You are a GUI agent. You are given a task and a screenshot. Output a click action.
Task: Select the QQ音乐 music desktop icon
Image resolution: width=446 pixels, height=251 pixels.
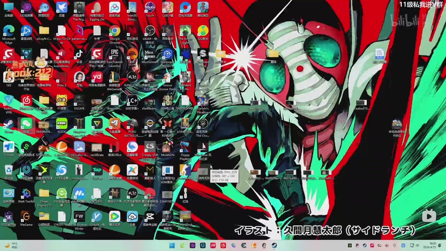pyautogui.click(x=203, y=31)
